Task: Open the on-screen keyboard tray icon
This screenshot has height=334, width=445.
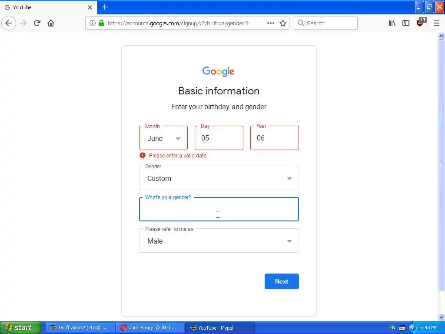Action: (x=402, y=328)
